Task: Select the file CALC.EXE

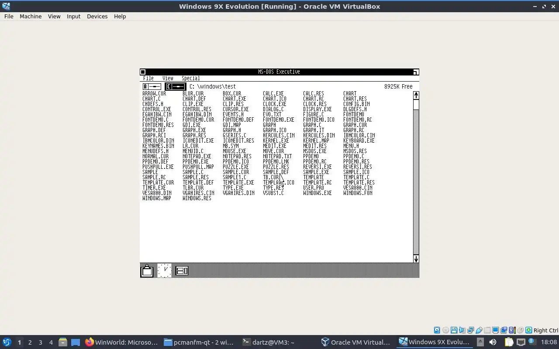Action: 273,93
